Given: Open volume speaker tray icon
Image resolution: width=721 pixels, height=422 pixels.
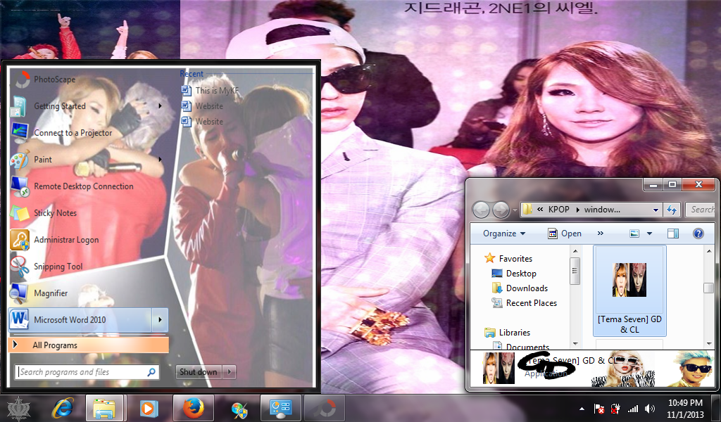Looking at the screenshot, I should point(650,408).
